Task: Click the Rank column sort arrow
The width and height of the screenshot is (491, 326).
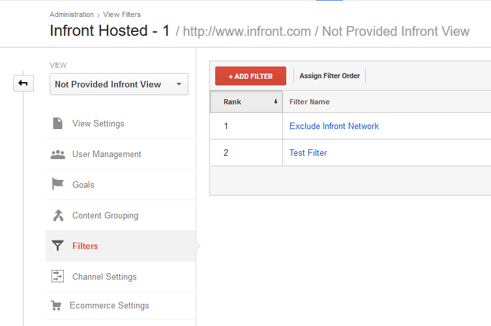Action: (x=276, y=102)
